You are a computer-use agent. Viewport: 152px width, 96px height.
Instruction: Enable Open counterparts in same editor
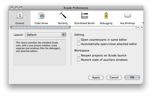coord(79,40)
